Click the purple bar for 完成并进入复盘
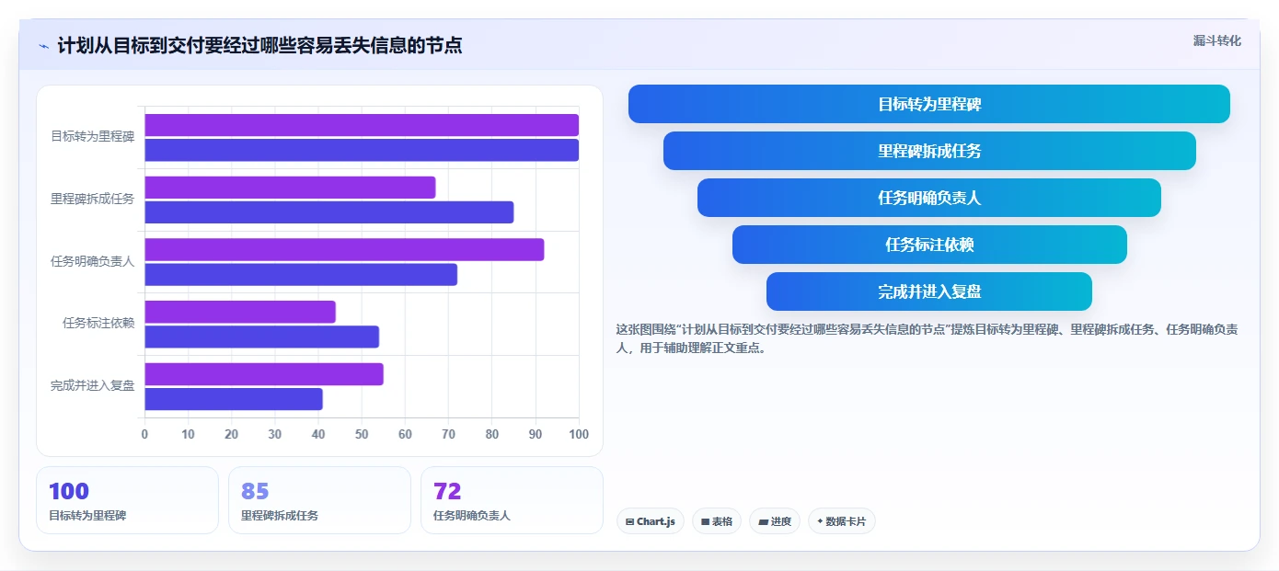The image size is (1279, 571). pyautogui.click(x=264, y=374)
